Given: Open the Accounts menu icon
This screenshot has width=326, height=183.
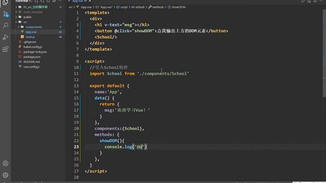Looking at the screenshot, I should click(x=6, y=163).
